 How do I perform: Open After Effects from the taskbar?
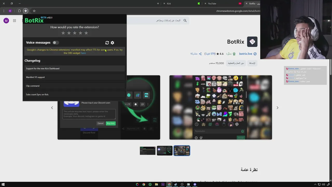163,184
